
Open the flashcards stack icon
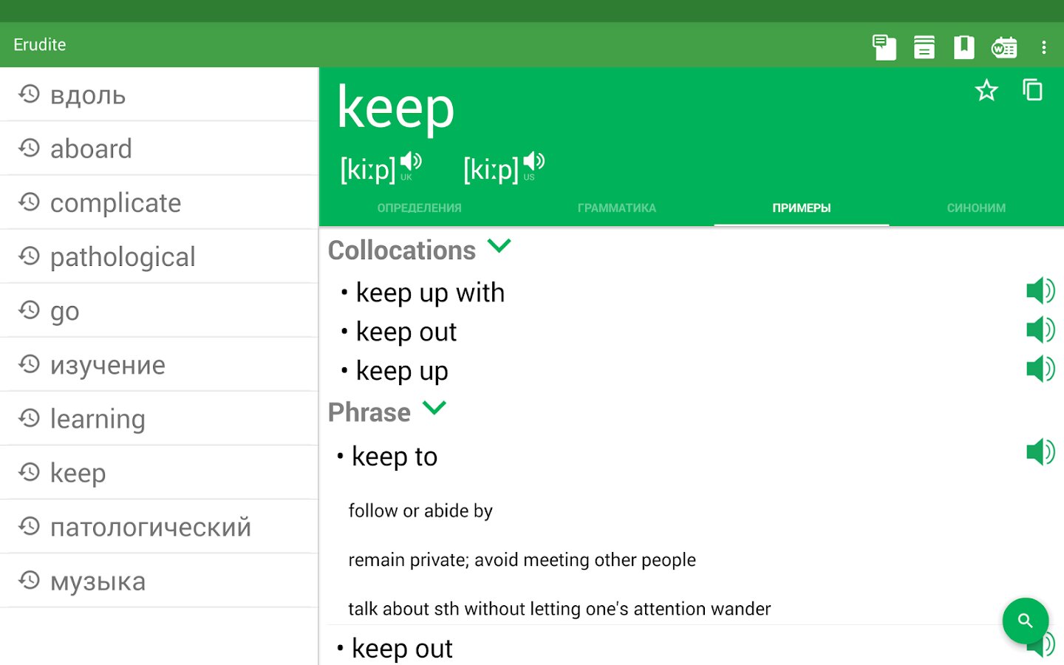924,47
